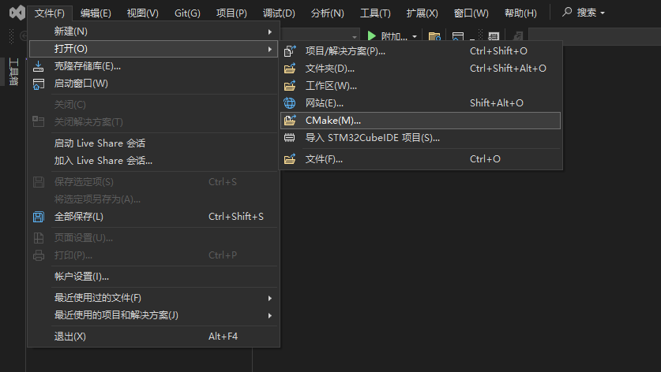Open the 编辑(E) menu
The image size is (661, 372).
pos(96,13)
